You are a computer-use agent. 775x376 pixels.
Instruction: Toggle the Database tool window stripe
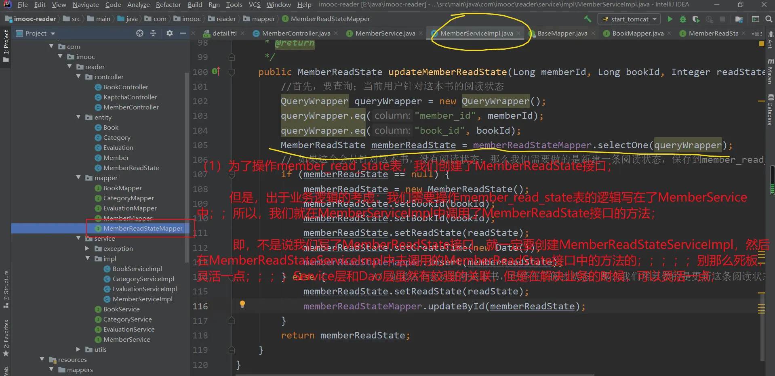tap(770, 110)
